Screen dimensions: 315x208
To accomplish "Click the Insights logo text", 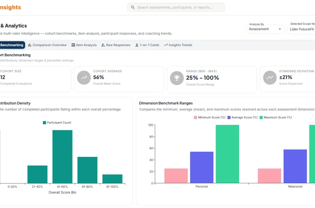I will coord(11,7).
